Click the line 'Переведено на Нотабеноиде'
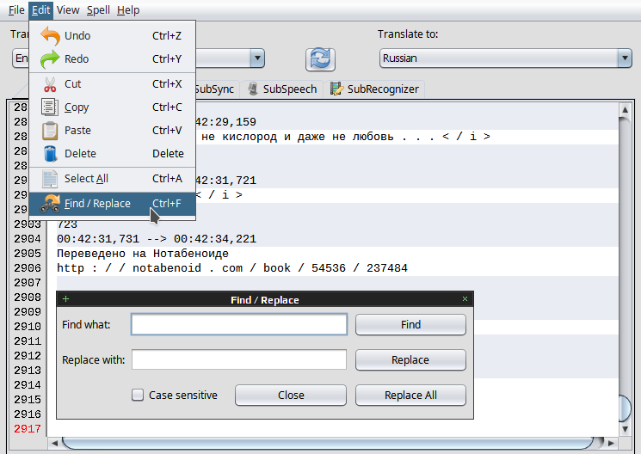 point(143,254)
